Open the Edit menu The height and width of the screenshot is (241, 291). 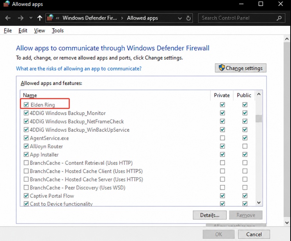[x=23, y=30]
